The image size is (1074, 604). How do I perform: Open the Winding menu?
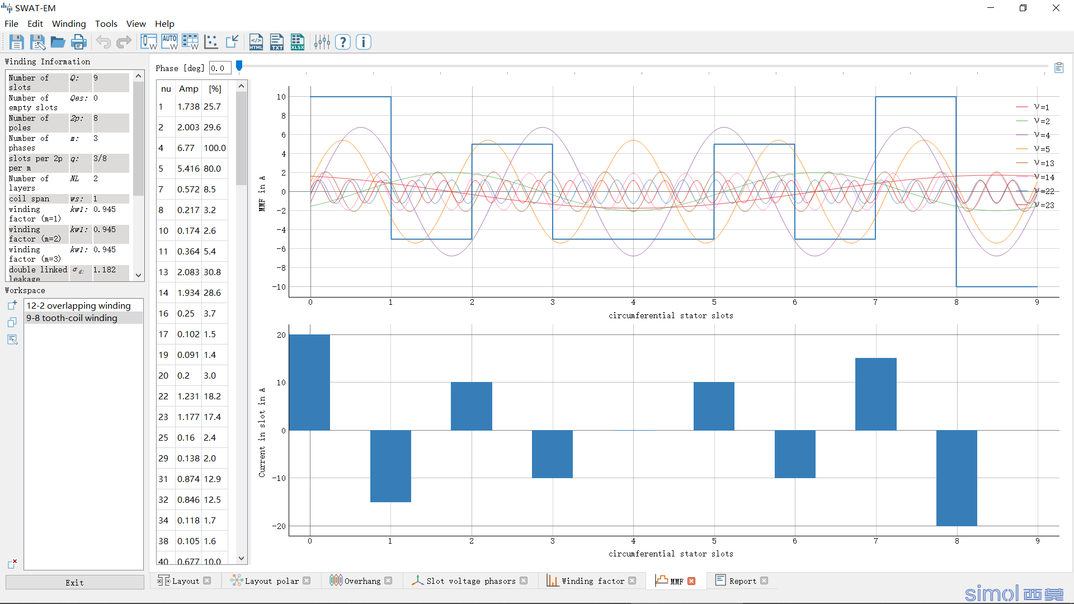click(69, 23)
